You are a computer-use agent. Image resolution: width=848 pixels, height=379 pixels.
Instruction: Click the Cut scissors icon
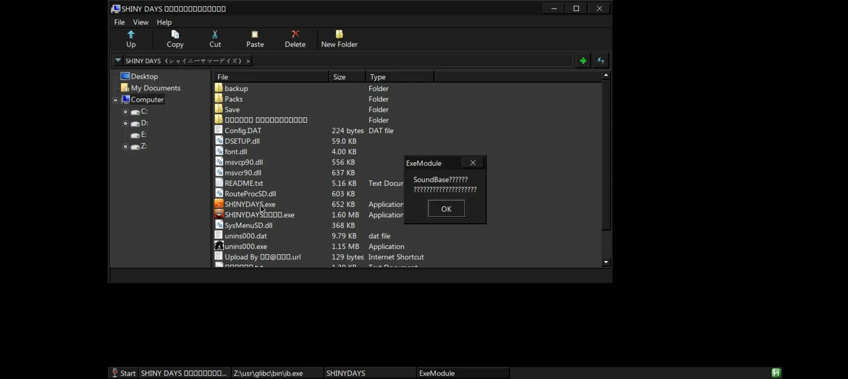(x=215, y=34)
